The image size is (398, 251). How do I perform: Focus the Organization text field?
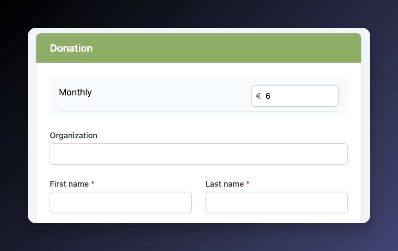[x=198, y=154]
